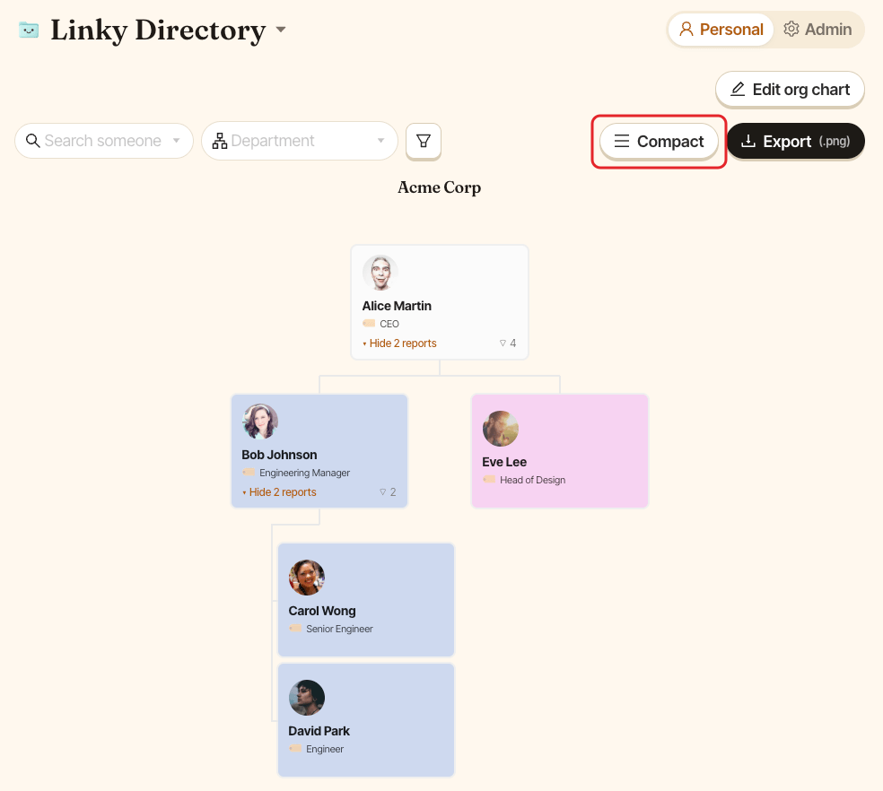Click the gear icon next to Admin

(791, 29)
